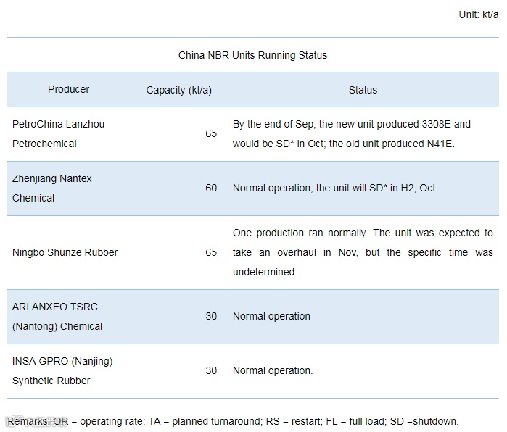Screen dimensions: 507x432
Task: Click the status text mentioning 3308E and N41E
Action: (x=353, y=134)
